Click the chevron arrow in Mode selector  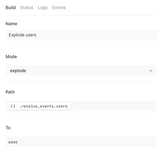coord(151,71)
